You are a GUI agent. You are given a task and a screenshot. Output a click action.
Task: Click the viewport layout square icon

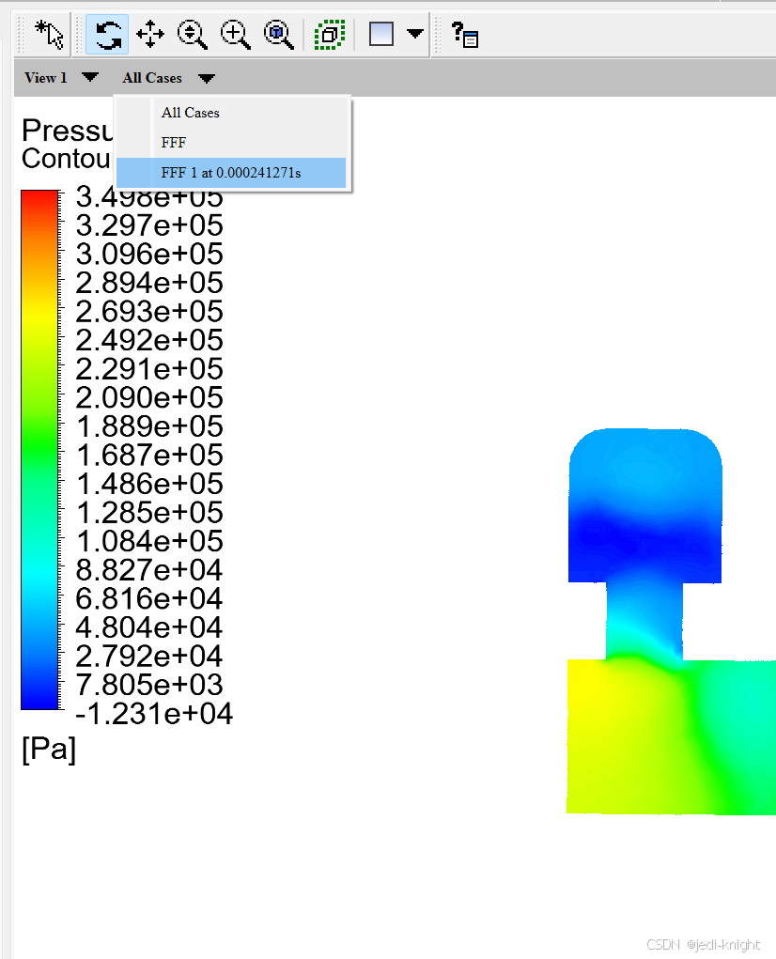(381, 34)
